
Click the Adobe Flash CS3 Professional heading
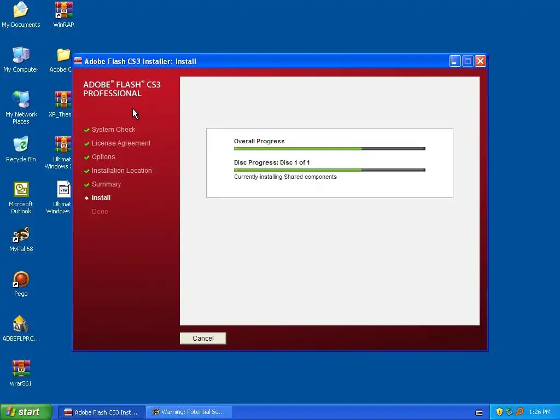point(122,89)
